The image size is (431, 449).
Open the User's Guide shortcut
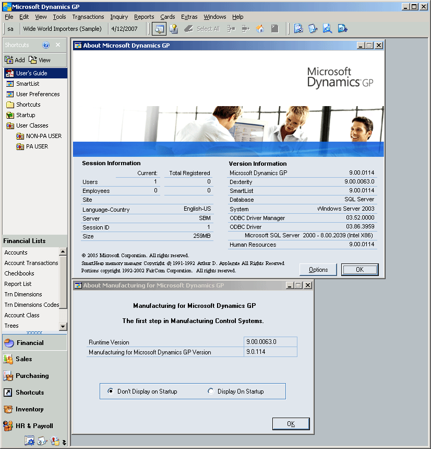coord(35,73)
